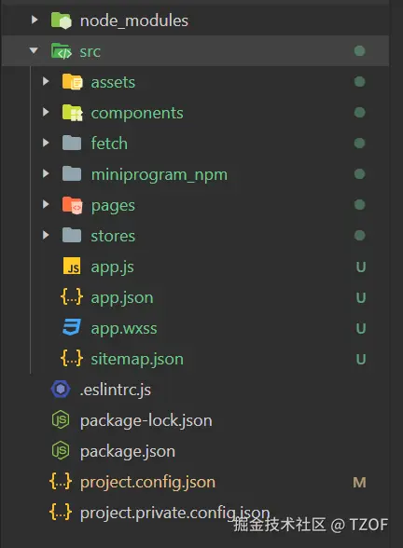Click the U untracked badge for app.json
This screenshot has height=548, width=403.
[361, 298]
